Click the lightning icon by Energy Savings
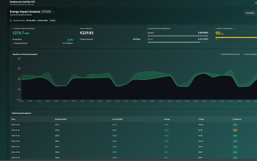The width and height of the screenshot is (257, 161). click(x=13, y=29)
